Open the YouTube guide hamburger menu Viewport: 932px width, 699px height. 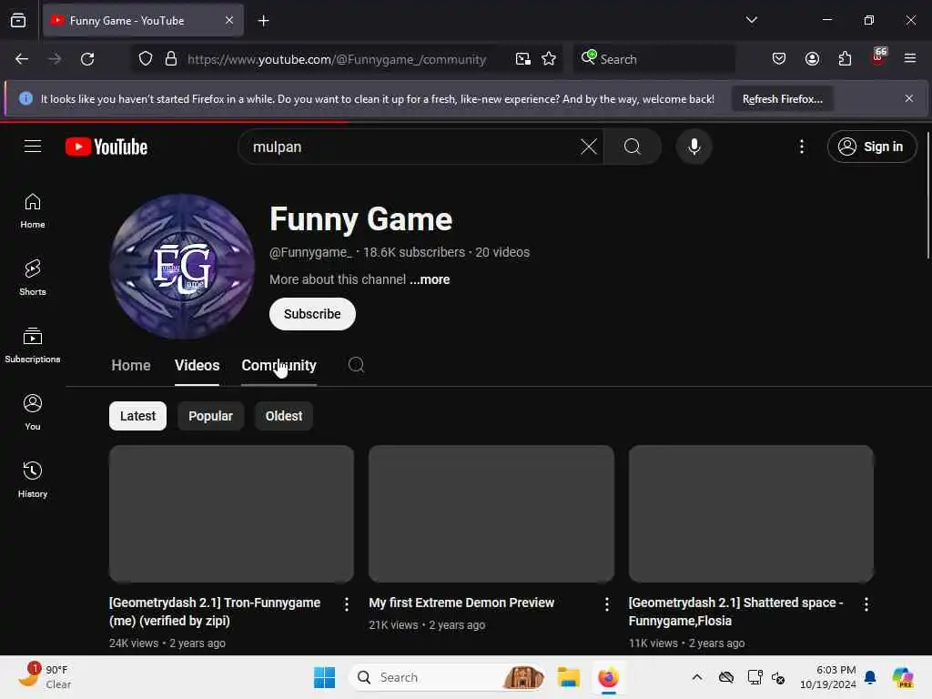point(33,147)
